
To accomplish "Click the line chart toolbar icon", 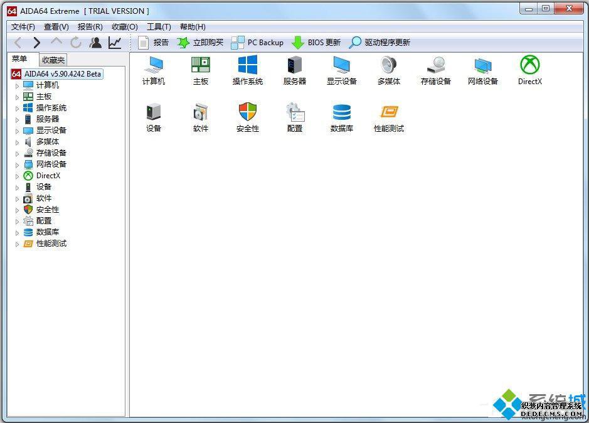I will click(x=115, y=43).
